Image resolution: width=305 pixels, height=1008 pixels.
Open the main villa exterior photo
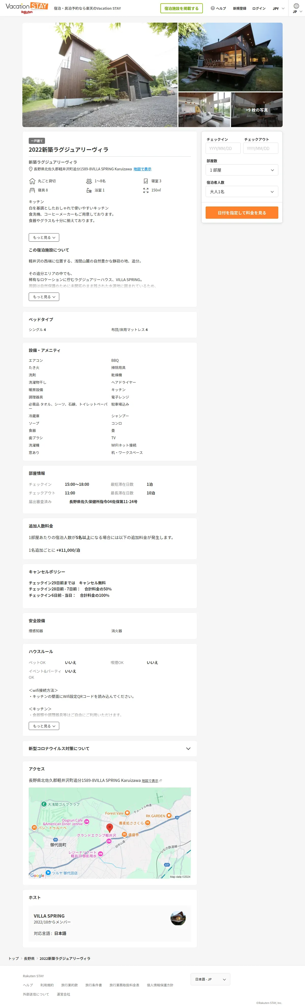click(100, 75)
